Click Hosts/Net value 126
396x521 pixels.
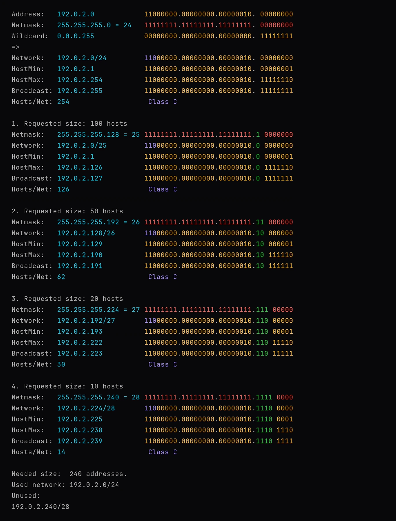[63, 189]
